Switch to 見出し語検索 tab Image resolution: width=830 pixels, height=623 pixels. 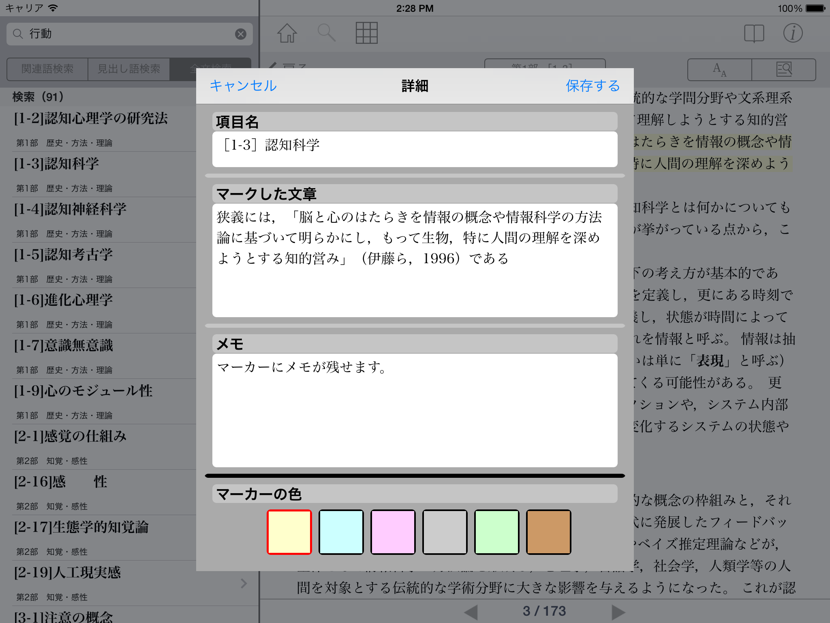pos(129,69)
